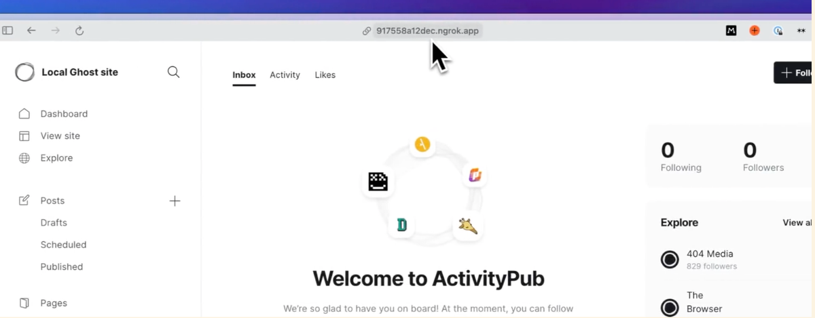Select Scheduled under Posts
815x318 pixels.
pos(63,245)
